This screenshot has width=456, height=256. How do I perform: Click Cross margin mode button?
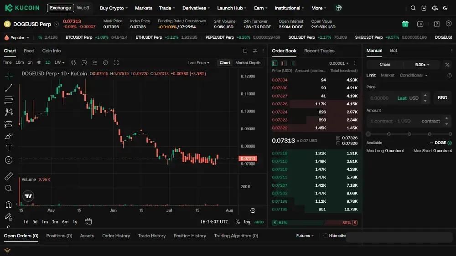point(385,65)
